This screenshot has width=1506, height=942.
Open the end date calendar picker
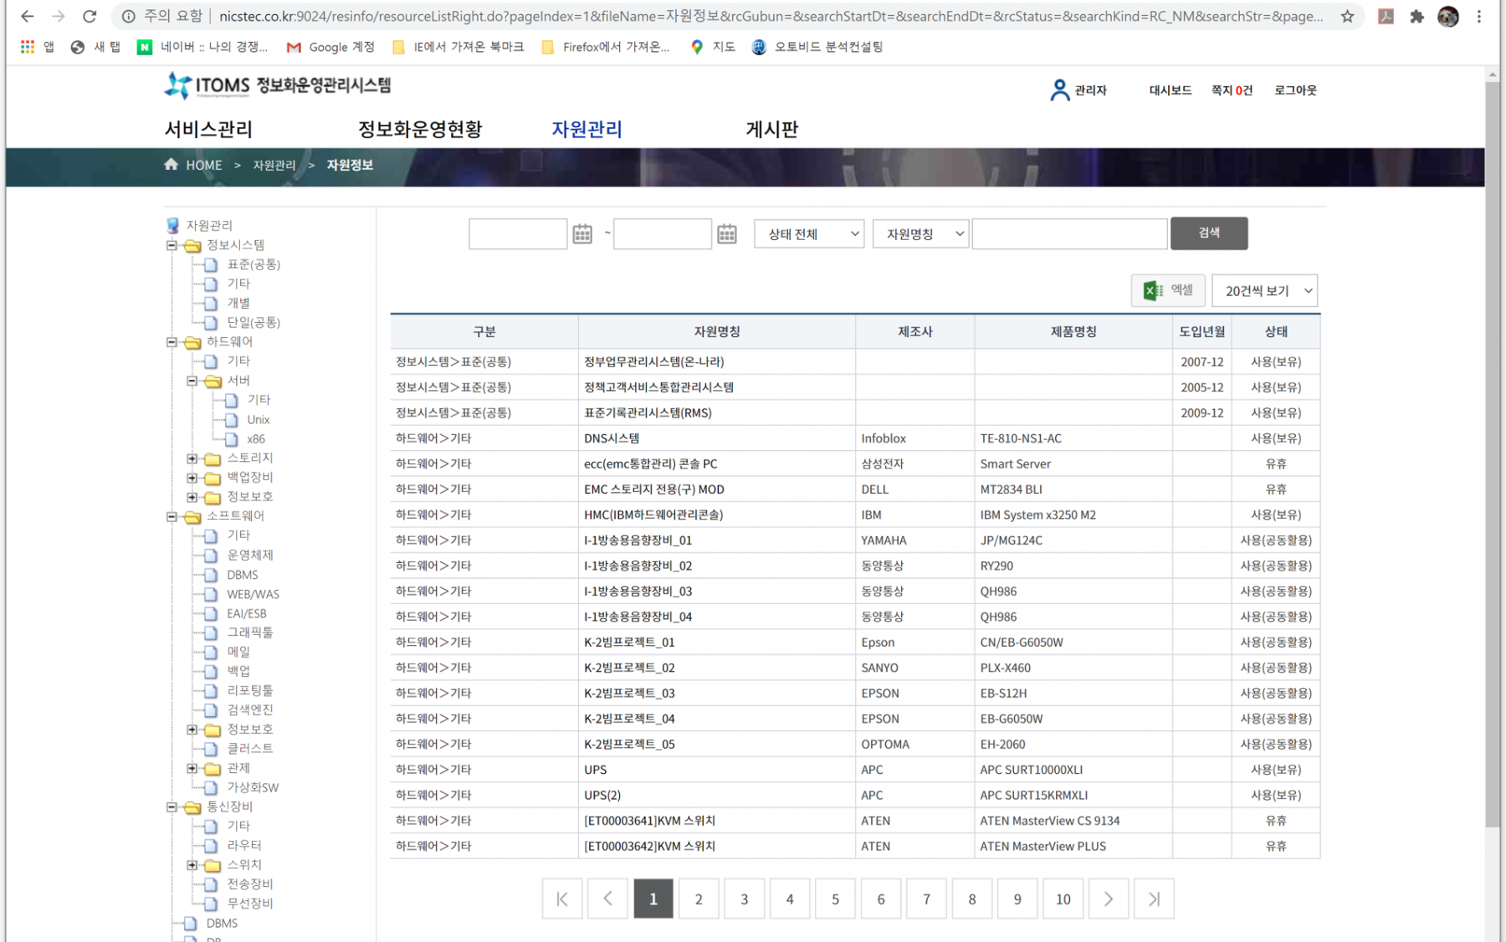726,234
